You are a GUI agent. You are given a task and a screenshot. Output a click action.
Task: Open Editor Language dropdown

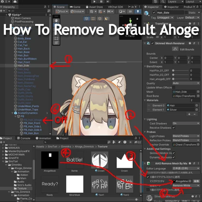click(186, 168)
